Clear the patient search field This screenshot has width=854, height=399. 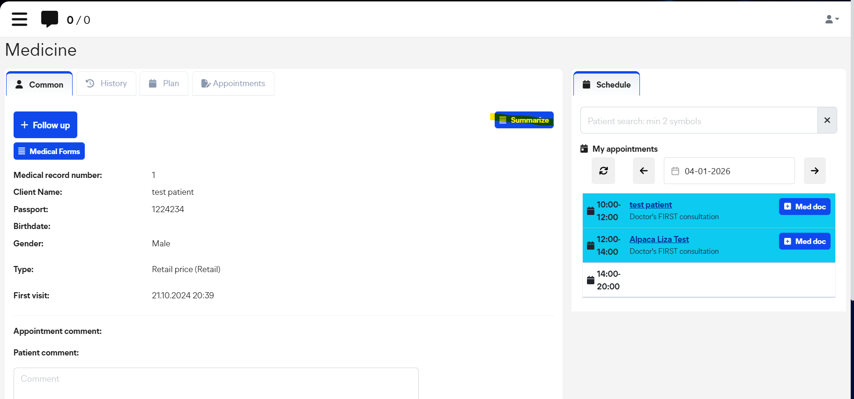click(827, 120)
